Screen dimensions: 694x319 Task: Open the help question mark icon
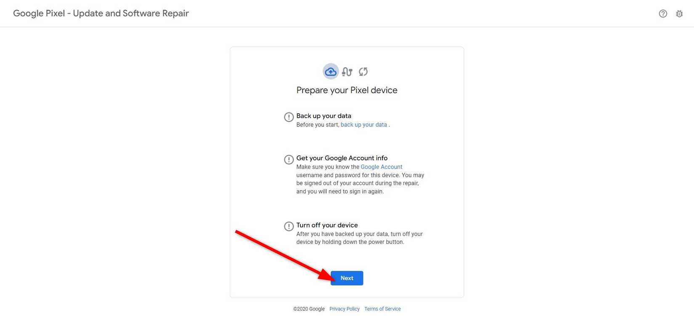pos(663,14)
